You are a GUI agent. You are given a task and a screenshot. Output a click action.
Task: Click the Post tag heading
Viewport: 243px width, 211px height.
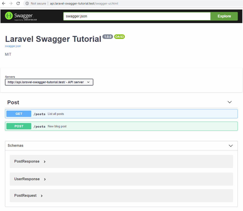[x=13, y=102]
